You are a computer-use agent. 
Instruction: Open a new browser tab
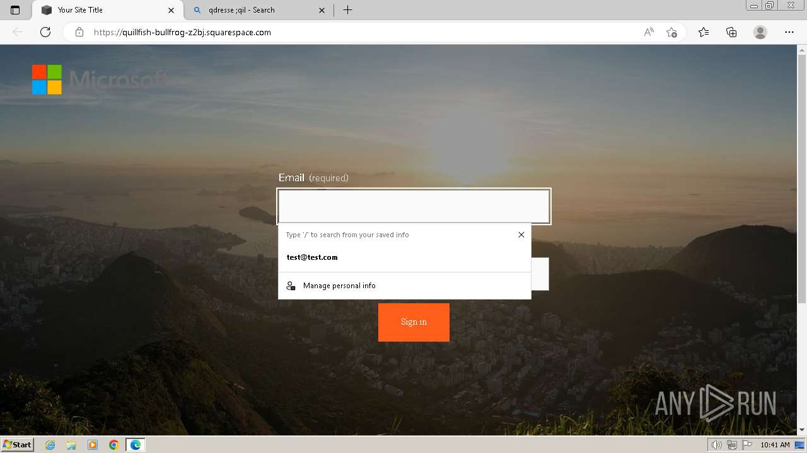click(347, 10)
